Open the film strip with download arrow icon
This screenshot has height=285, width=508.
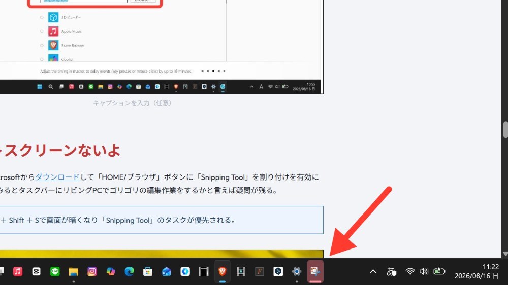[x=241, y=271]
